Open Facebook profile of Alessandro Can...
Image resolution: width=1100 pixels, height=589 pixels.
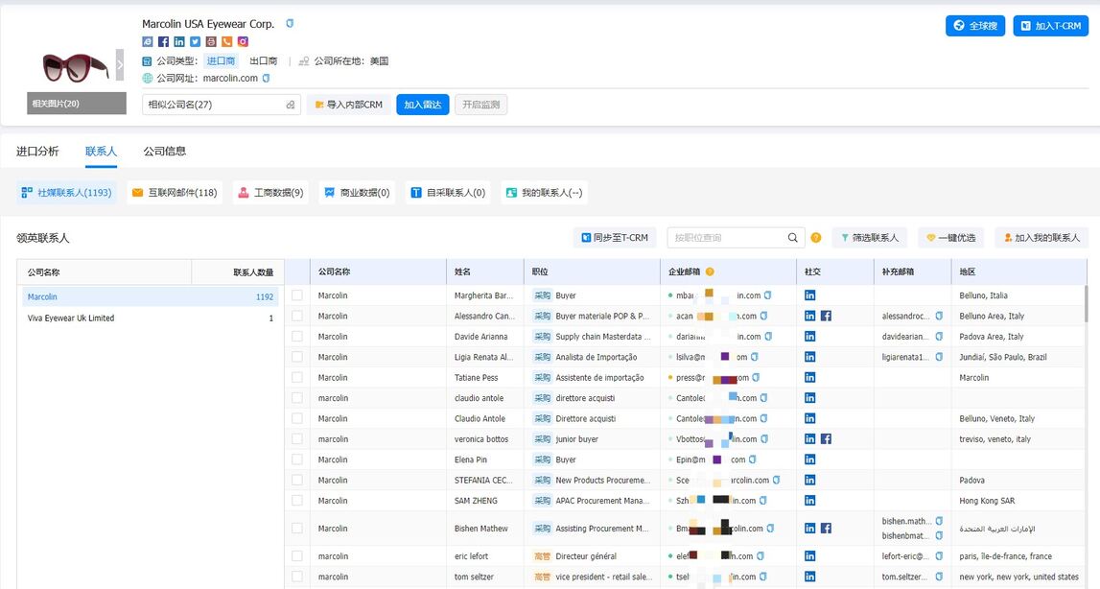coord(827,316)
